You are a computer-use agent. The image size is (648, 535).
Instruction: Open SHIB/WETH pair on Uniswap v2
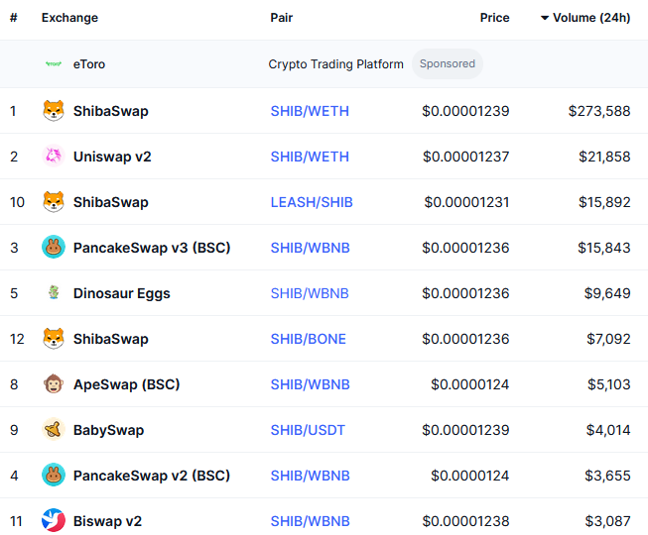pos(310,157)
